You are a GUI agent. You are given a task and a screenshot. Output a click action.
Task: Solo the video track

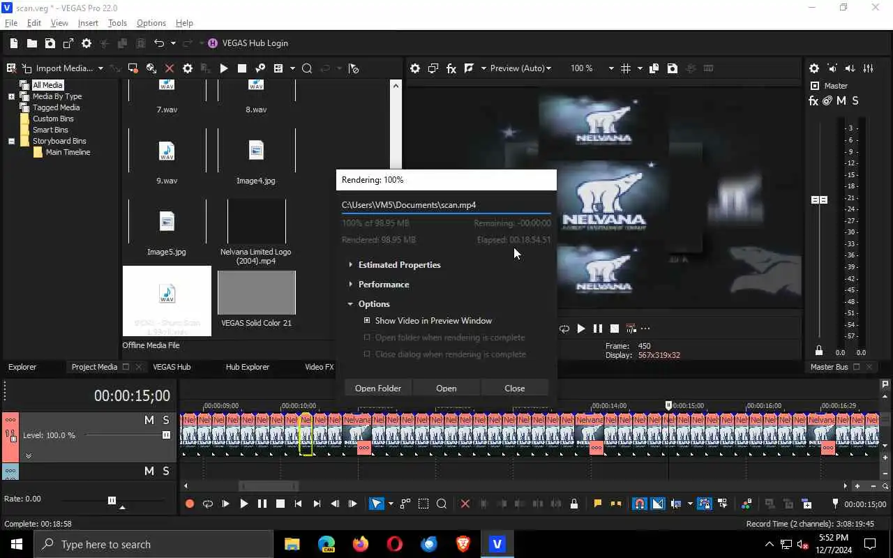click(166, 420)
